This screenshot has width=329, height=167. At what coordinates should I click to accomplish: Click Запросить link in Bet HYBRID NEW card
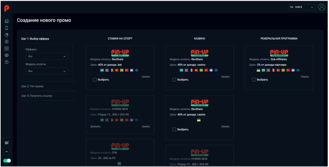(x=95, y=126)
